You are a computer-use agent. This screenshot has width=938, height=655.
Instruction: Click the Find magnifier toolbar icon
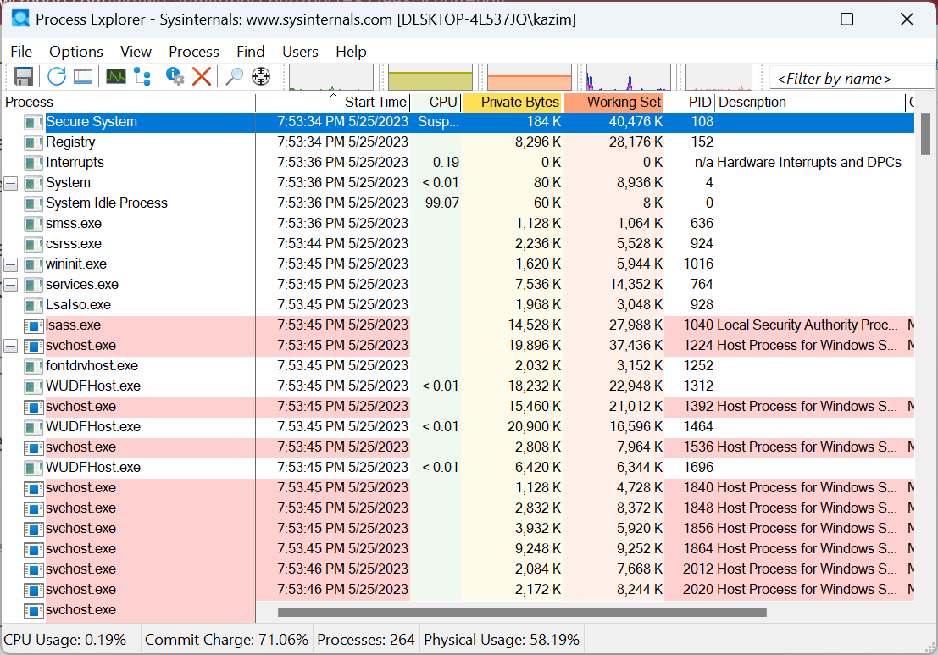click(x=234, y=76)
